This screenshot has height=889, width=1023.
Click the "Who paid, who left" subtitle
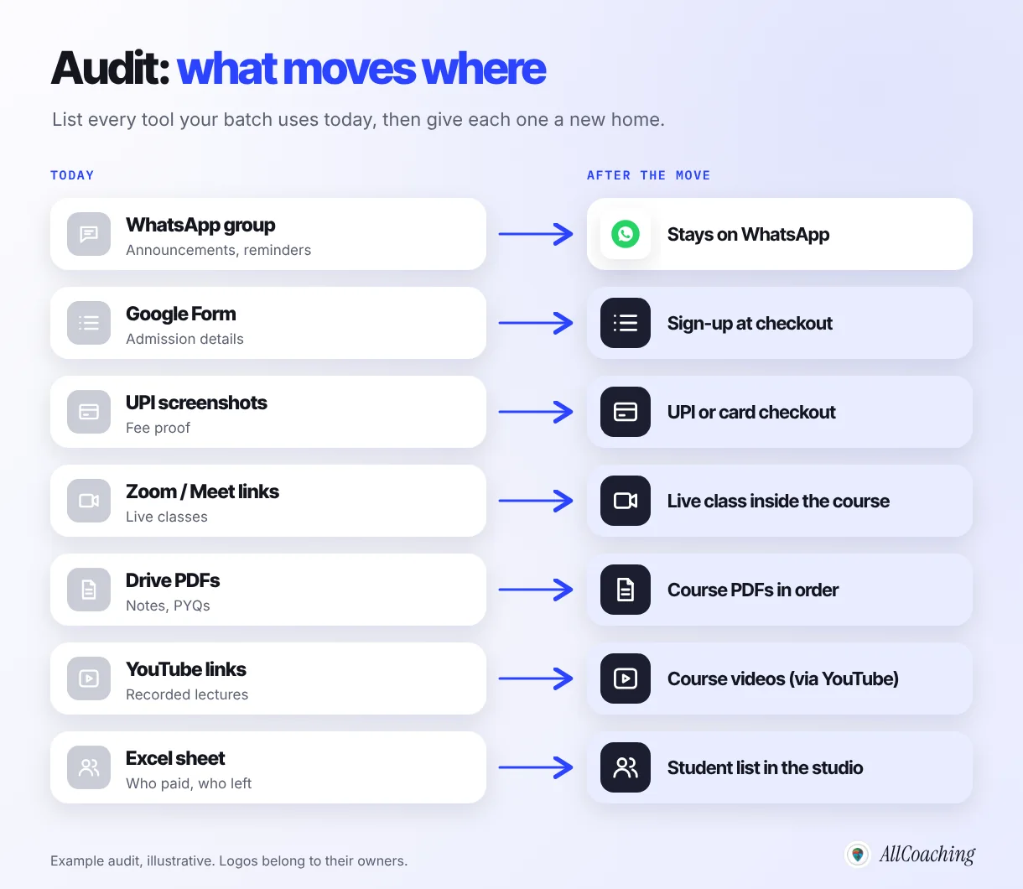pyautogui.click(x=189, y=783)
